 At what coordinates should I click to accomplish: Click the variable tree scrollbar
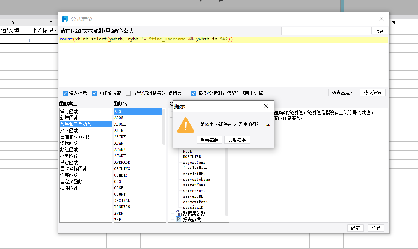pos(227,182)
